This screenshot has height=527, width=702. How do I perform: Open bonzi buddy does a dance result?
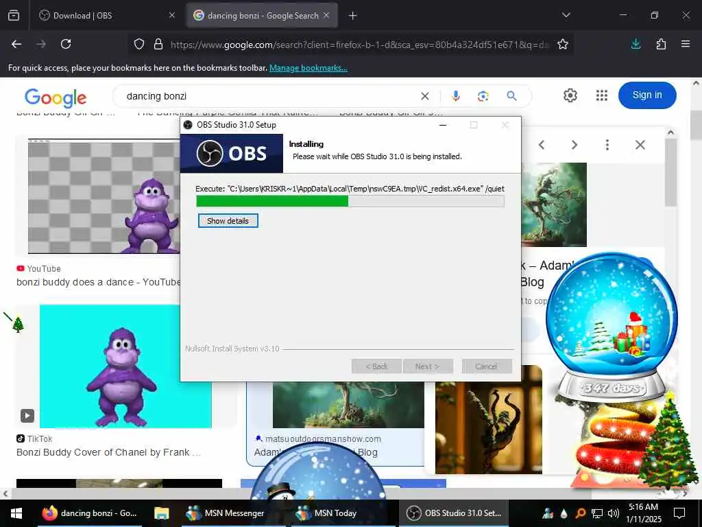coord(99,282)
